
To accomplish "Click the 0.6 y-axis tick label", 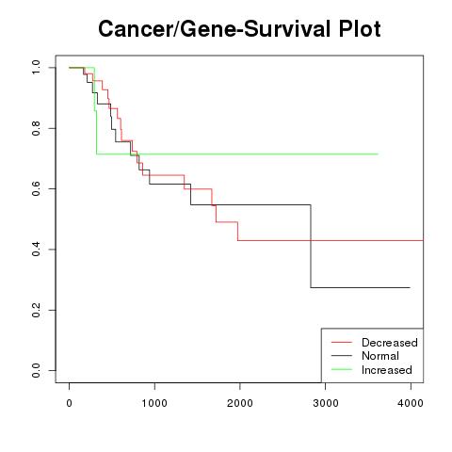I will click(x=36, y=188).
